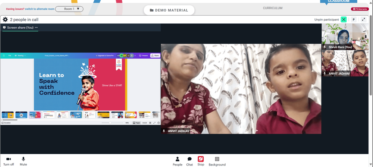Click the IB collaborator avatar in Canva
373x167 pixels.
(x=122, y=56)
